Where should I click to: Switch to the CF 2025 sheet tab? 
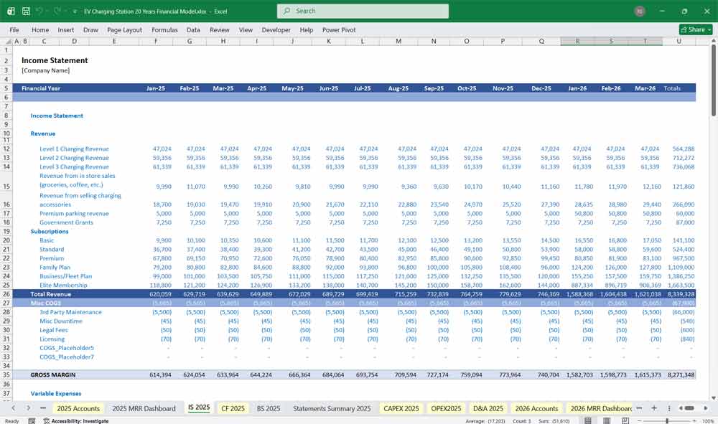click(233, 407)
